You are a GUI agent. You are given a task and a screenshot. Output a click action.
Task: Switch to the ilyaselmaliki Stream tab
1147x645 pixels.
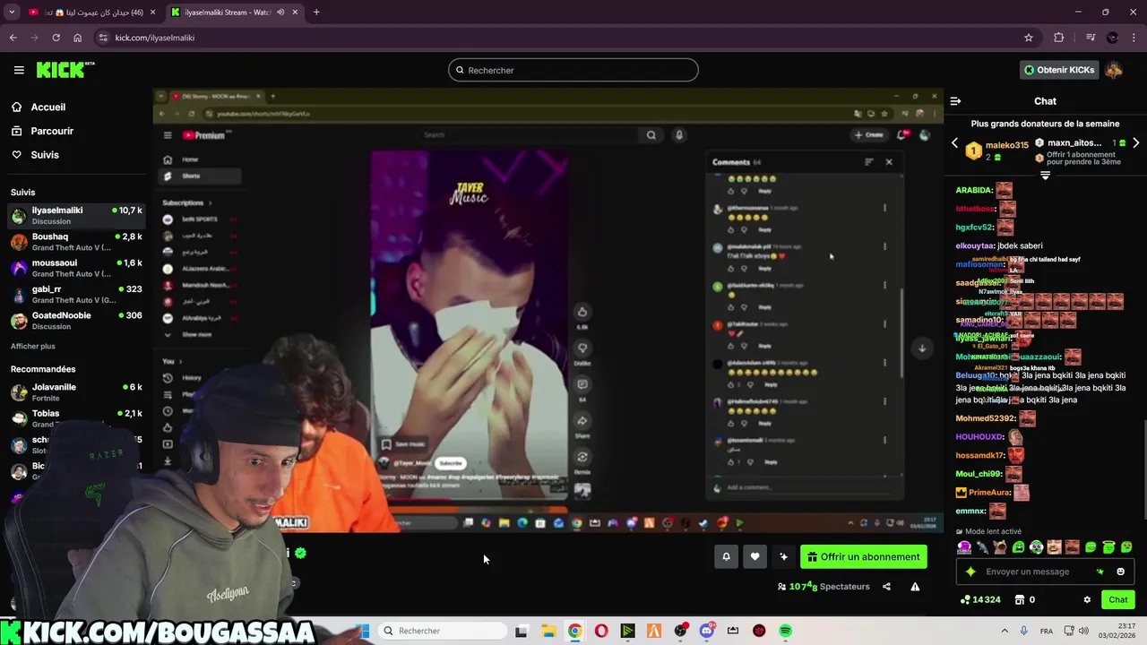tap(233, 13)
